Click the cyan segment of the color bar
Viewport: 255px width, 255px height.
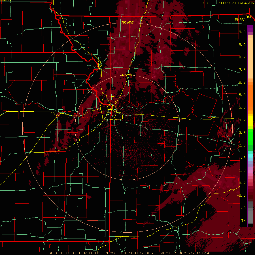tap(250, 156)
